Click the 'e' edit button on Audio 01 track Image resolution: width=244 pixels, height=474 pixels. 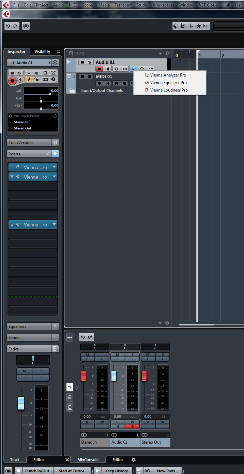click(x=116, y=69)
